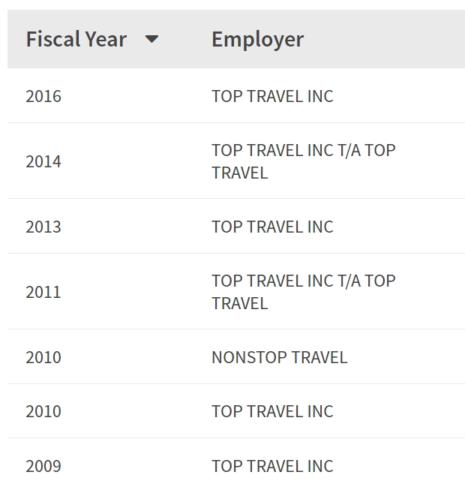Click 2010 in the last 2010 row
This screenshot has width=465, height=496.
pos(43,411)
